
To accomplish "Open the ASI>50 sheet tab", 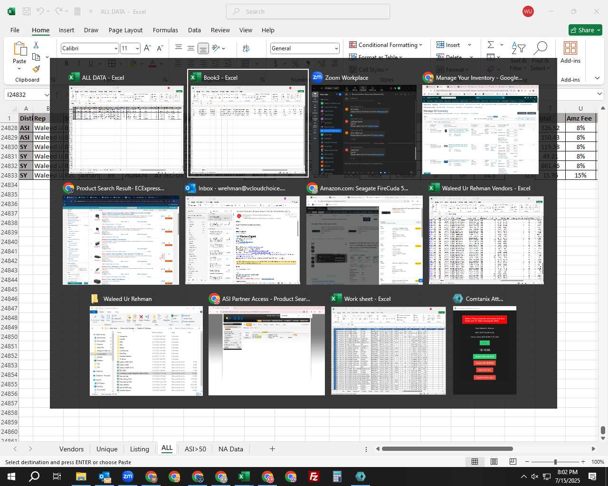I will pyautogui.click(x=195, y=449).
